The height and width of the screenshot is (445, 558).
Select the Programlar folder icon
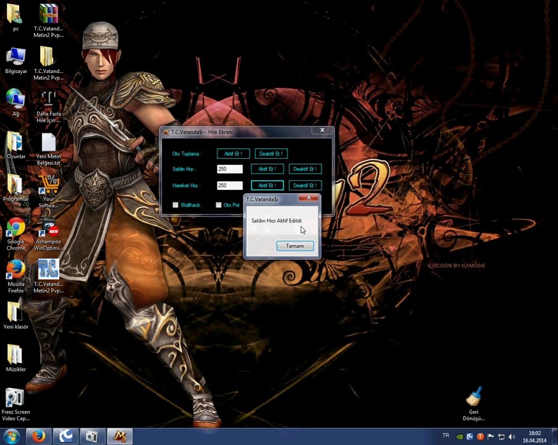(15, 188)
